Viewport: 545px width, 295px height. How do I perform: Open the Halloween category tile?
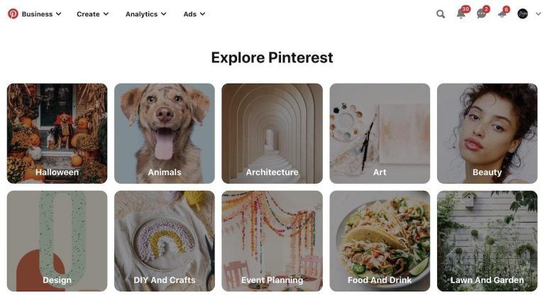tap(57, 133)
